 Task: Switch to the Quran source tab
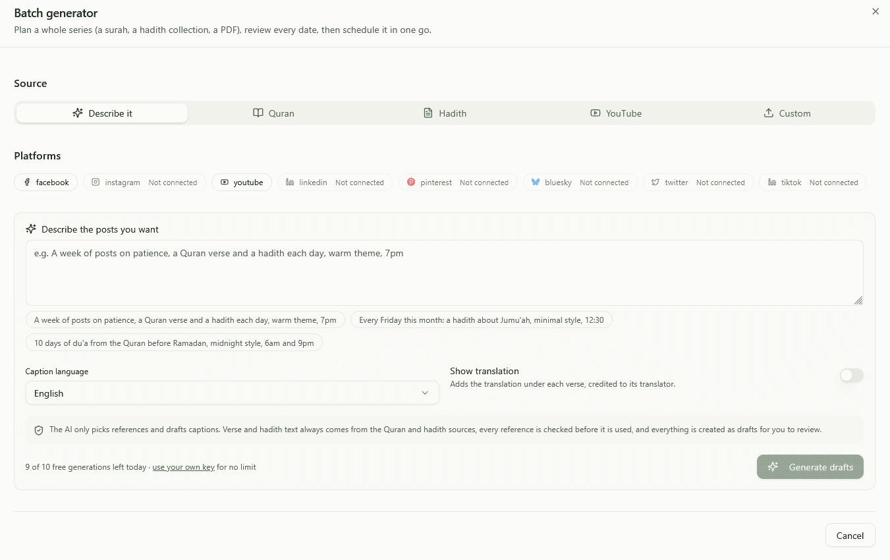pyautogui.click(x=273, y=113)
